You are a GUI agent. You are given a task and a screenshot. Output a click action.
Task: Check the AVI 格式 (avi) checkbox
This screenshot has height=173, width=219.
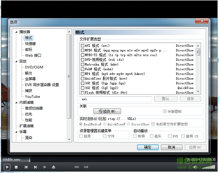coord(83,46)
